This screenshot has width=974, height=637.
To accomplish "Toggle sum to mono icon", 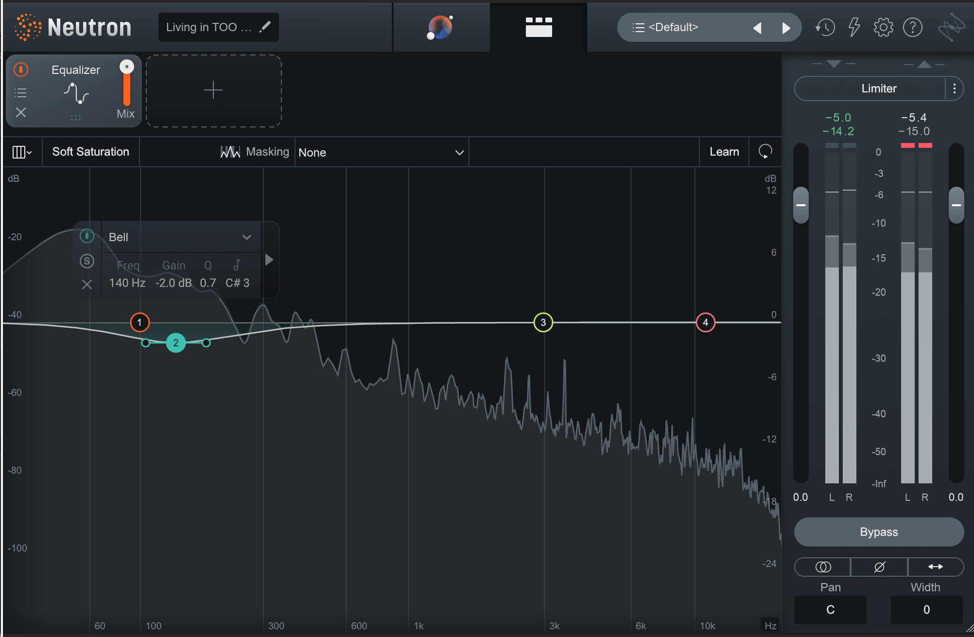I will [x=823, y=567].
